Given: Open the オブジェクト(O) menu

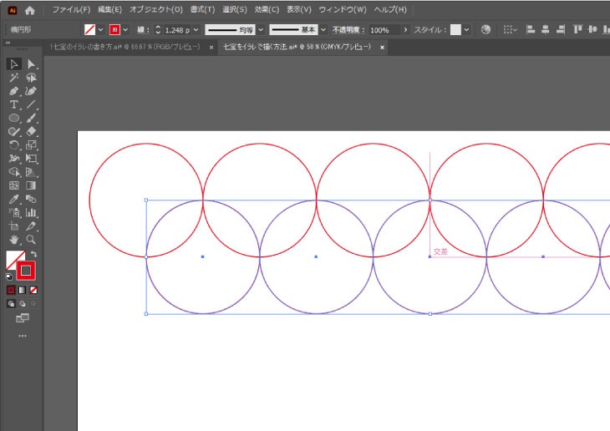Looking at the screenshot, I should pyautogui.click(x=155, y=9).
